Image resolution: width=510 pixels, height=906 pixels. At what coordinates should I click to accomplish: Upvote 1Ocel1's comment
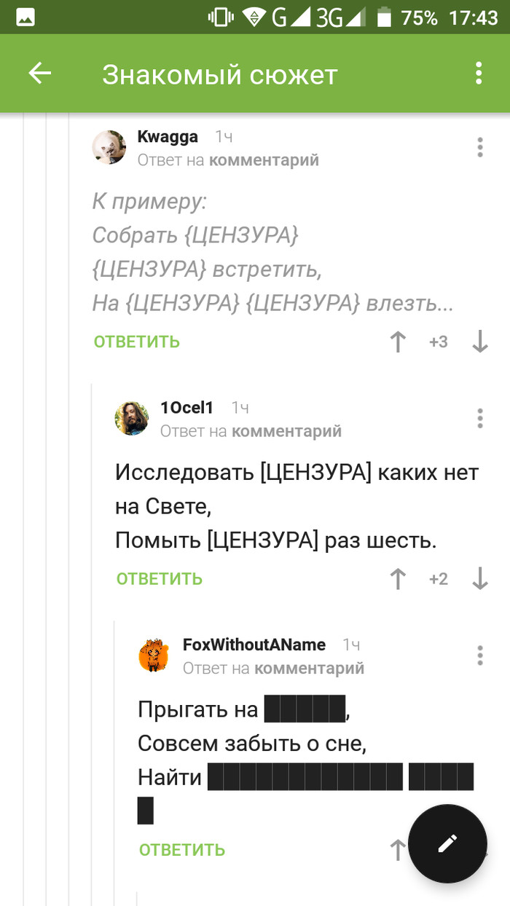398,579
